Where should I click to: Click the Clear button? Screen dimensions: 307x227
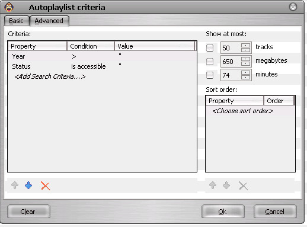coord(28,212)
